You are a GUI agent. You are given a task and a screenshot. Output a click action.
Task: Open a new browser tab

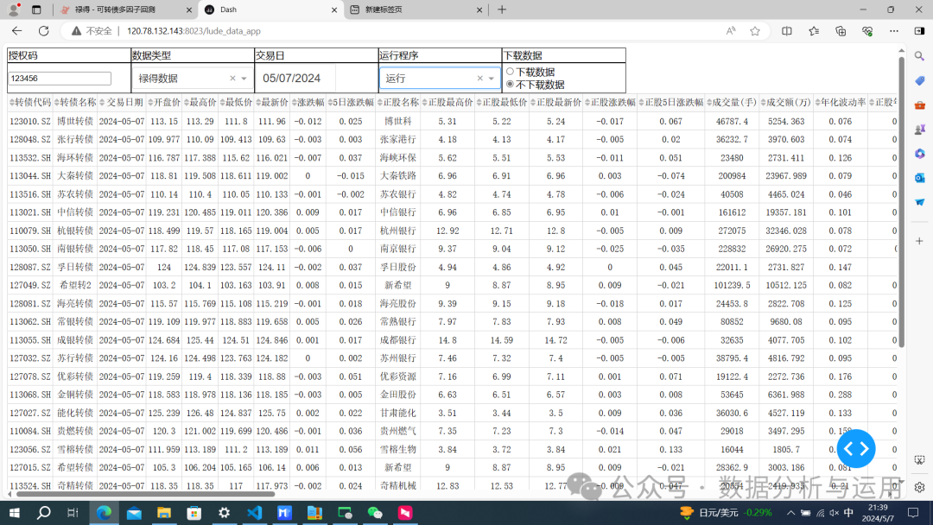pyautogui.click(x=502, y=9)
